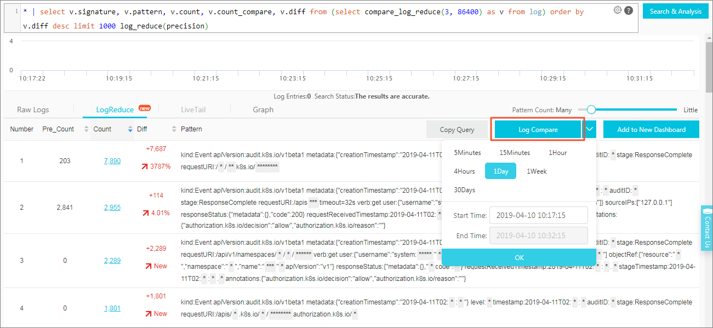This screenshot has width=713, height=328.
Task: Click the Contact Us side icon
Action: coord(707,228)
